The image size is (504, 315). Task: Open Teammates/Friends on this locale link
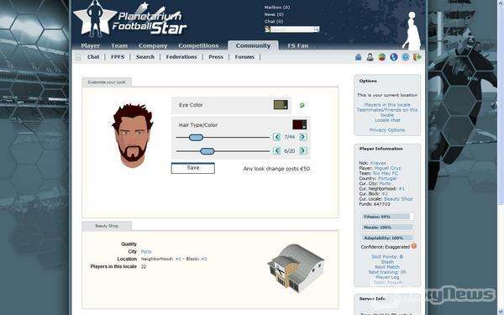pyautogui.click(x=387, y=113)
